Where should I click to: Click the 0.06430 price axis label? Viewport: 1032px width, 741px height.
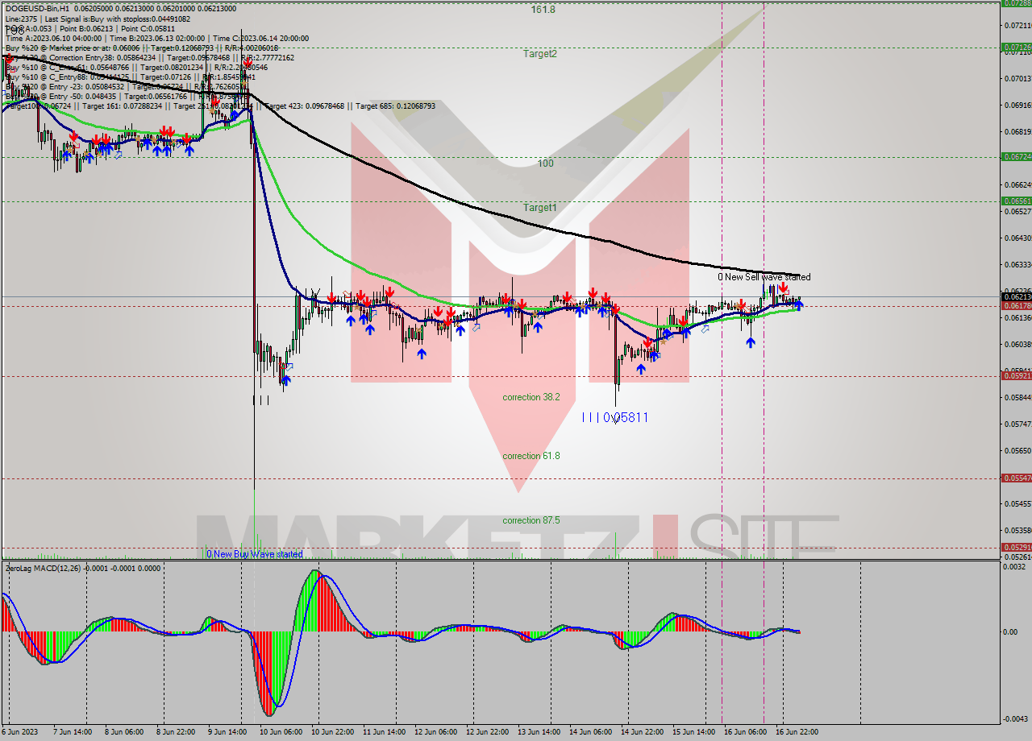tap(1016, 238)
